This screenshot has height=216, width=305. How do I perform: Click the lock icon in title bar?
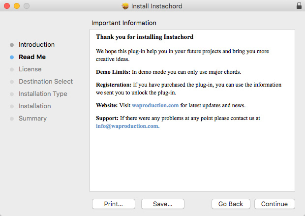[299, 6]
